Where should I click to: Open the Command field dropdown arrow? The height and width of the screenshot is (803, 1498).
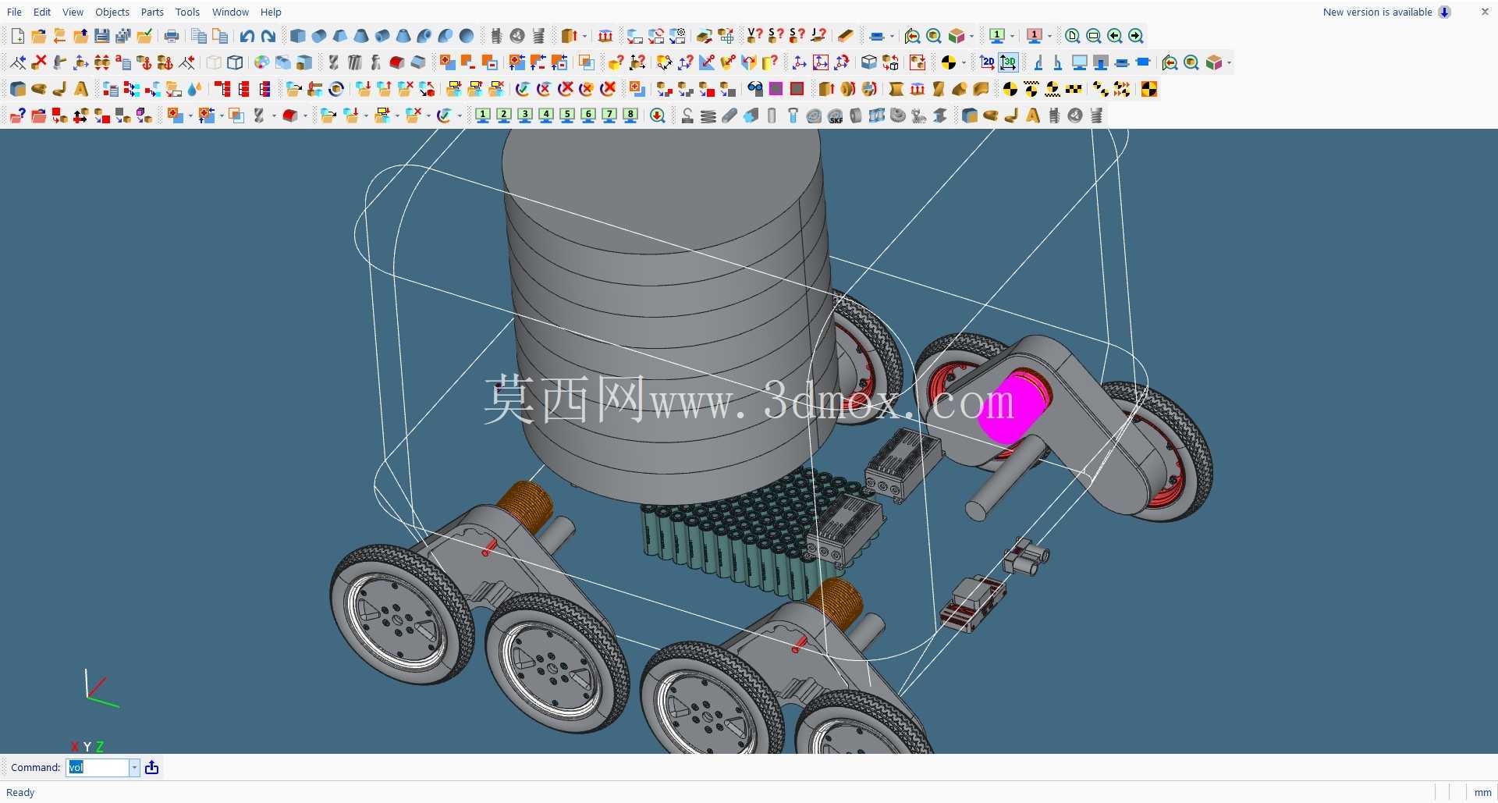pos(134,768)
